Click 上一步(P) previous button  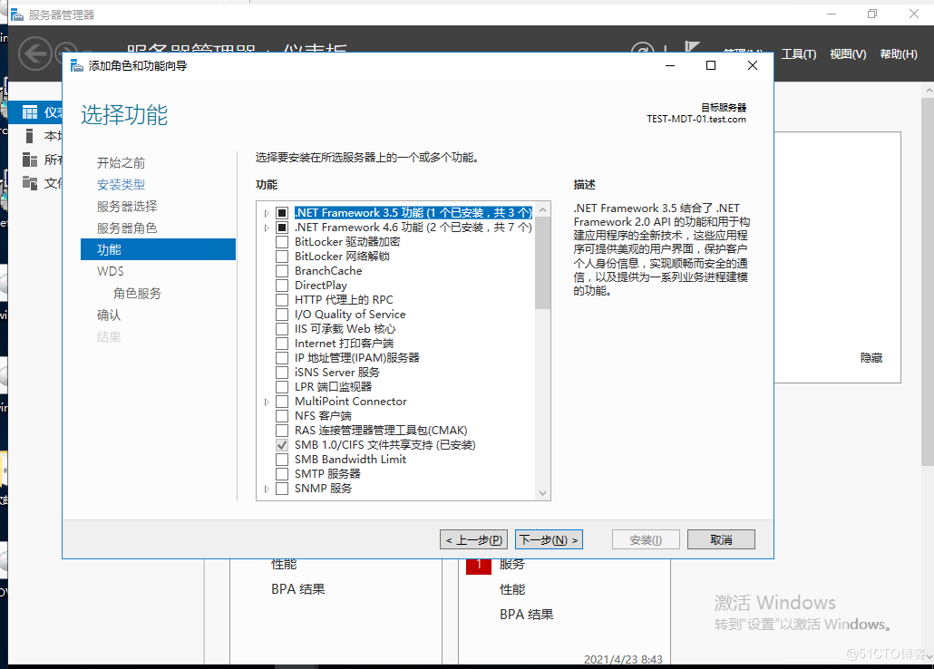(x=473, y=539)
